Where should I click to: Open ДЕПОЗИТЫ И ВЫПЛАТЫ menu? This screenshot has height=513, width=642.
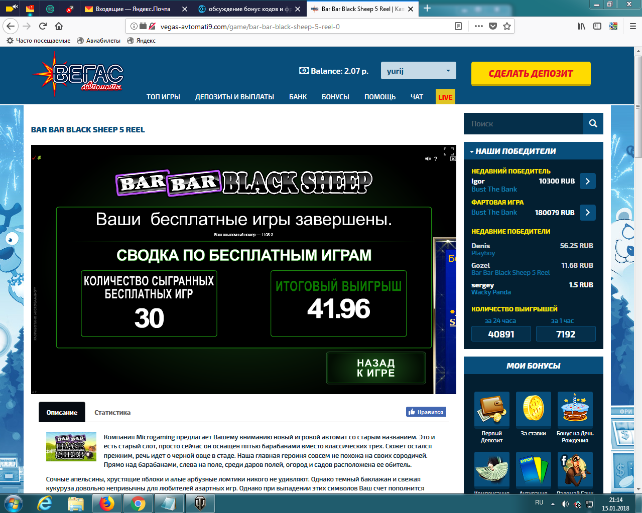coord(234,97)
